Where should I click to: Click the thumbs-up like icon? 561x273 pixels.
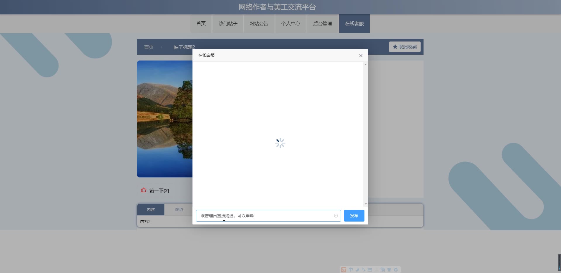(143, 190)
